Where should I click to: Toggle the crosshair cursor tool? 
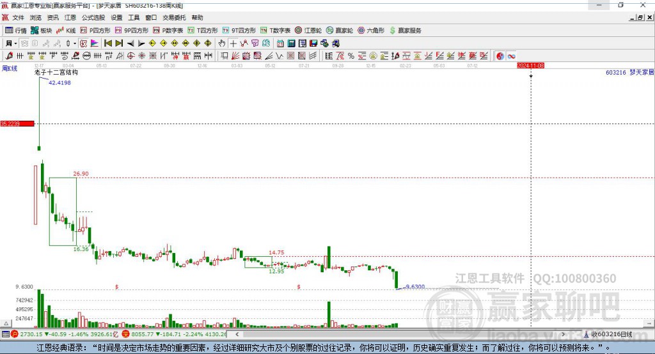click(233, 43)
